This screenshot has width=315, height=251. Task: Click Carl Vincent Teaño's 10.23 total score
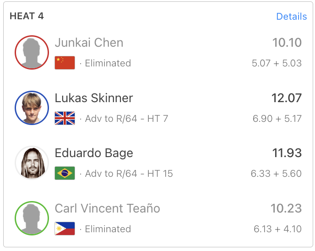point(286,208)
